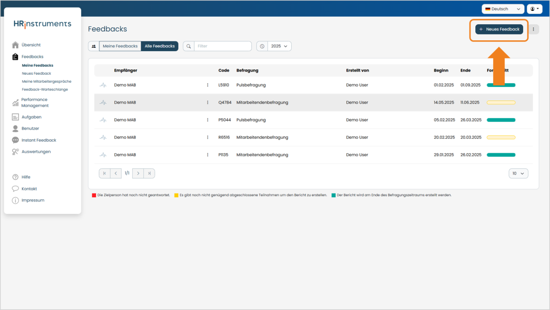
Task: Select Feedback-Warteschlange in the sidebar
Action: (x=45, y=89)
